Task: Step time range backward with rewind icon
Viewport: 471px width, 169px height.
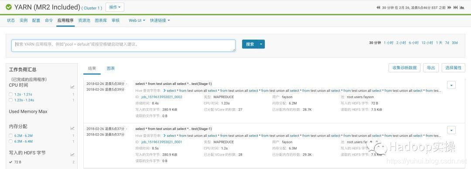Action: tap(379, 8)
